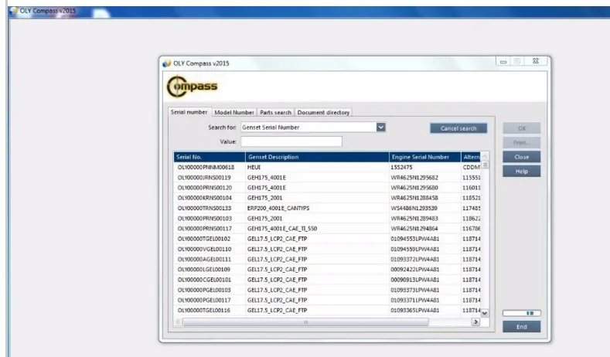Screen dimensions: 610x357
Task: Click the Cancel search button
Action: pyautogui.click(x=458, y=128)
